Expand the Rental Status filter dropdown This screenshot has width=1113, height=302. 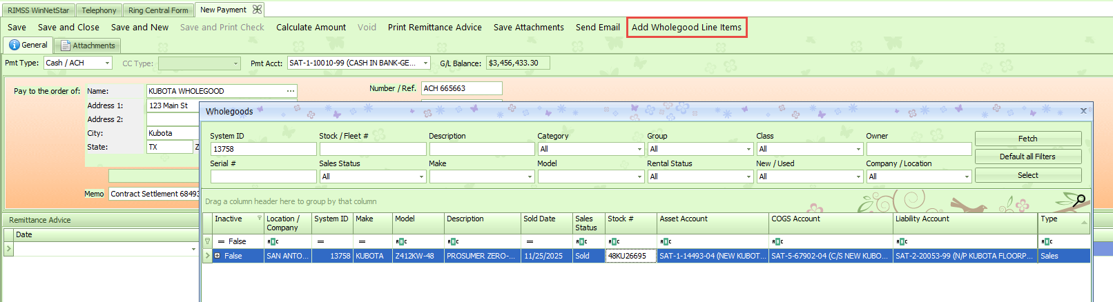coord(748,177)
